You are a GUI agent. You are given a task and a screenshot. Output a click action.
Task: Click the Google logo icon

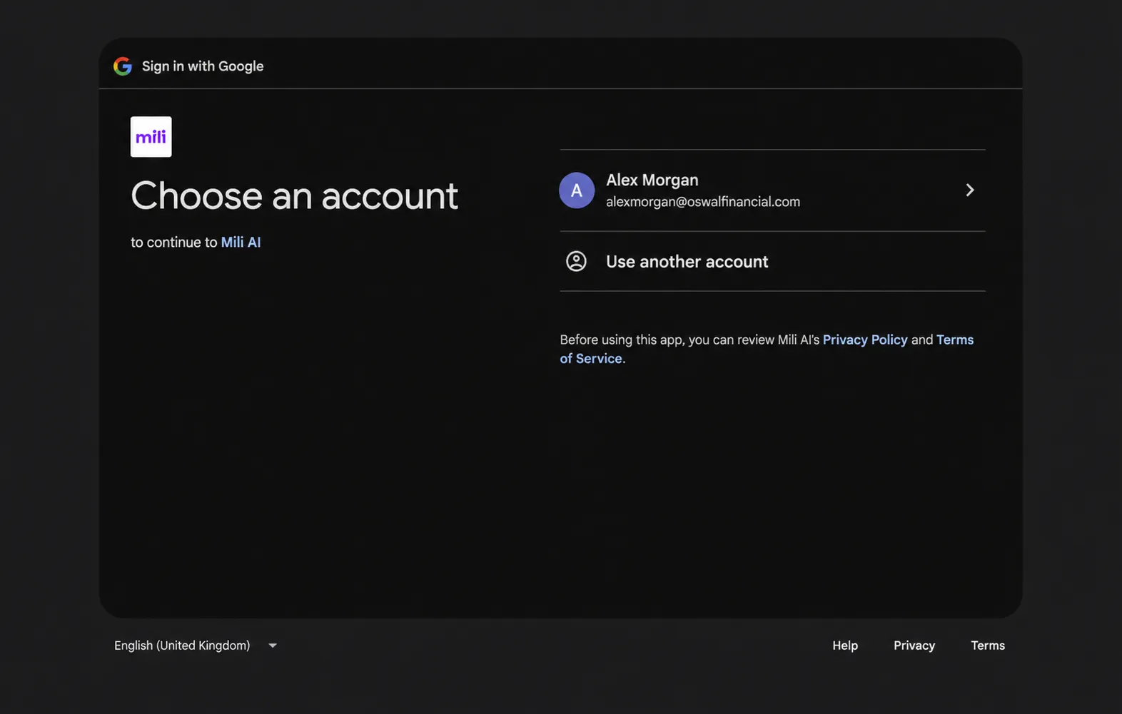[x=123, y=66]
